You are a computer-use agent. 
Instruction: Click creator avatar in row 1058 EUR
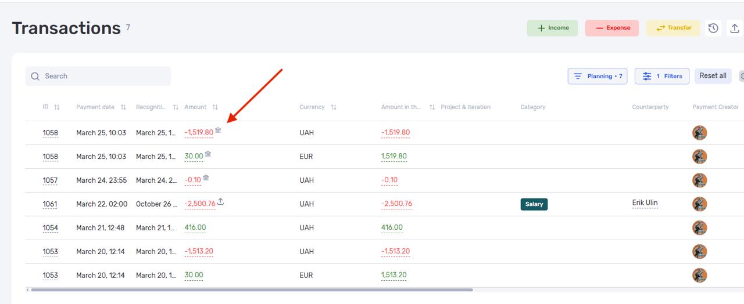coord(700,157)
